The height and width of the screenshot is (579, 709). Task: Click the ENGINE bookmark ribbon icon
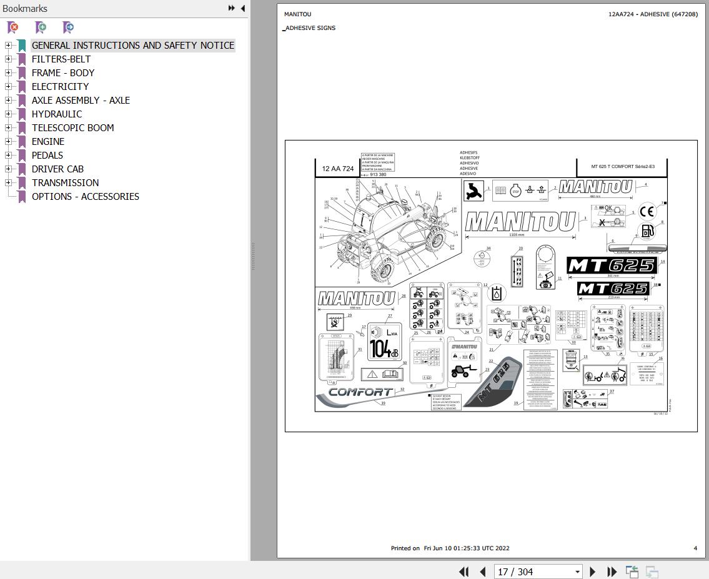point(22,142)
